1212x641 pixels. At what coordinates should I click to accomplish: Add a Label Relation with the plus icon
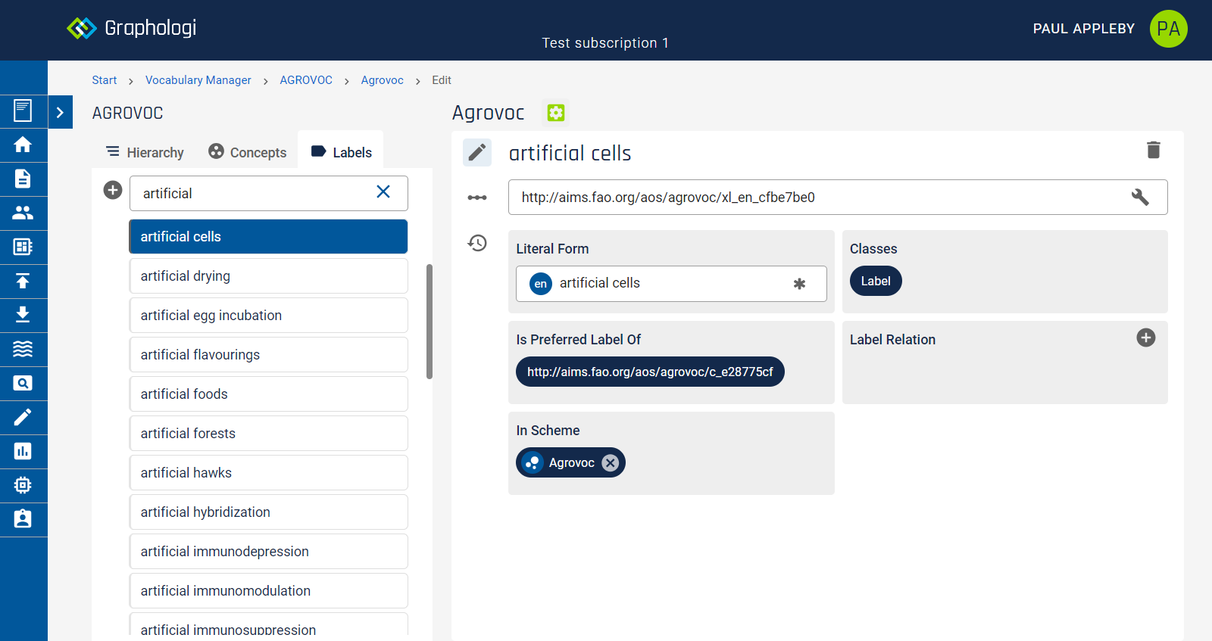click(1146, 338)
